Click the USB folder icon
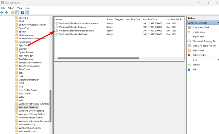The width and height of the screenshot is (219, 134). 16,87
